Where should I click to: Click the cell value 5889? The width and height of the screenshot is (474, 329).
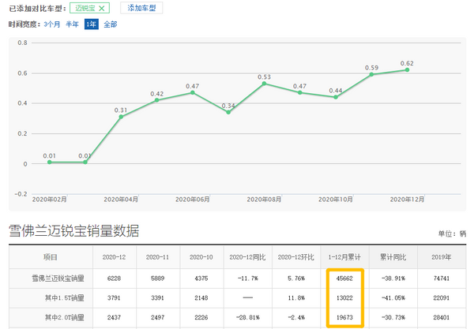point(157,279)
